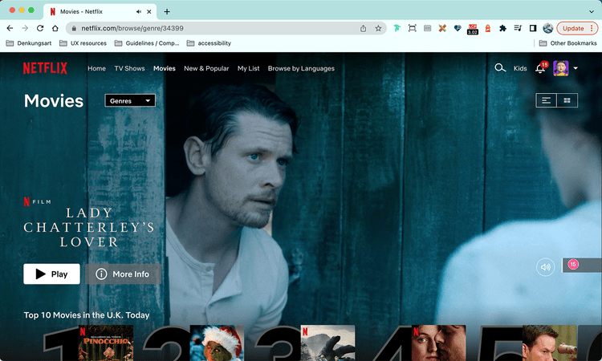Toggle the browser side panel

532,28
